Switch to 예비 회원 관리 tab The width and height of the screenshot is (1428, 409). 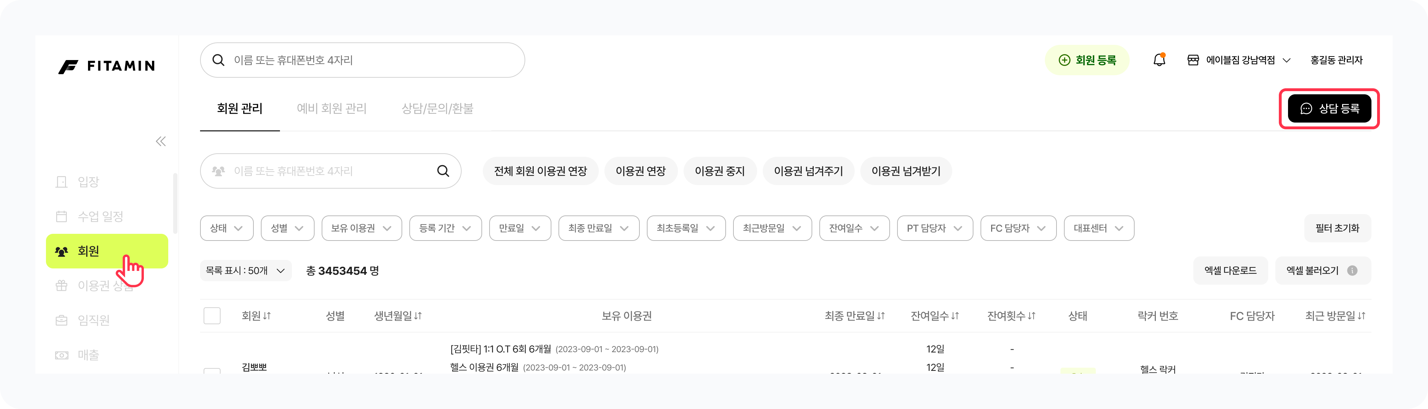pyautogui.click(x=332, y=109)
